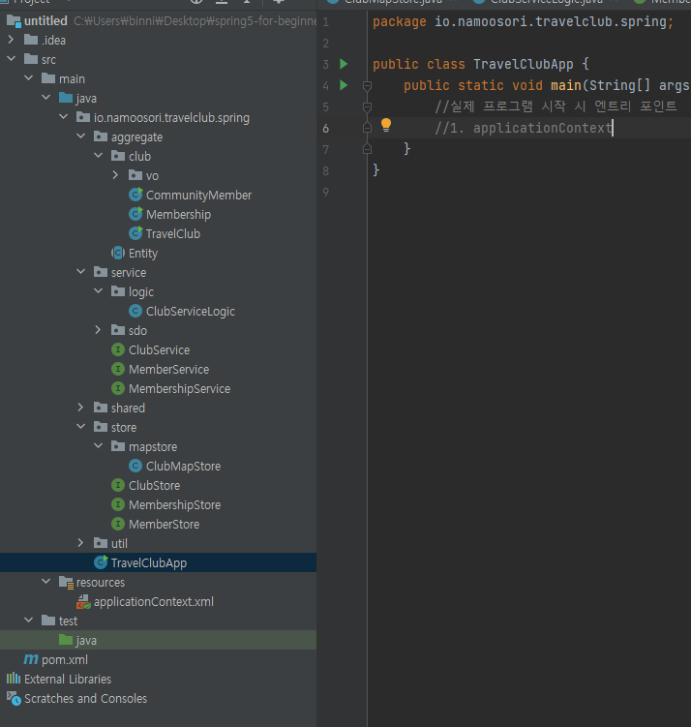This screenshot has height=727, width=691.
Task: Click the Maven pom.xml icon
Action: [31, 659]
